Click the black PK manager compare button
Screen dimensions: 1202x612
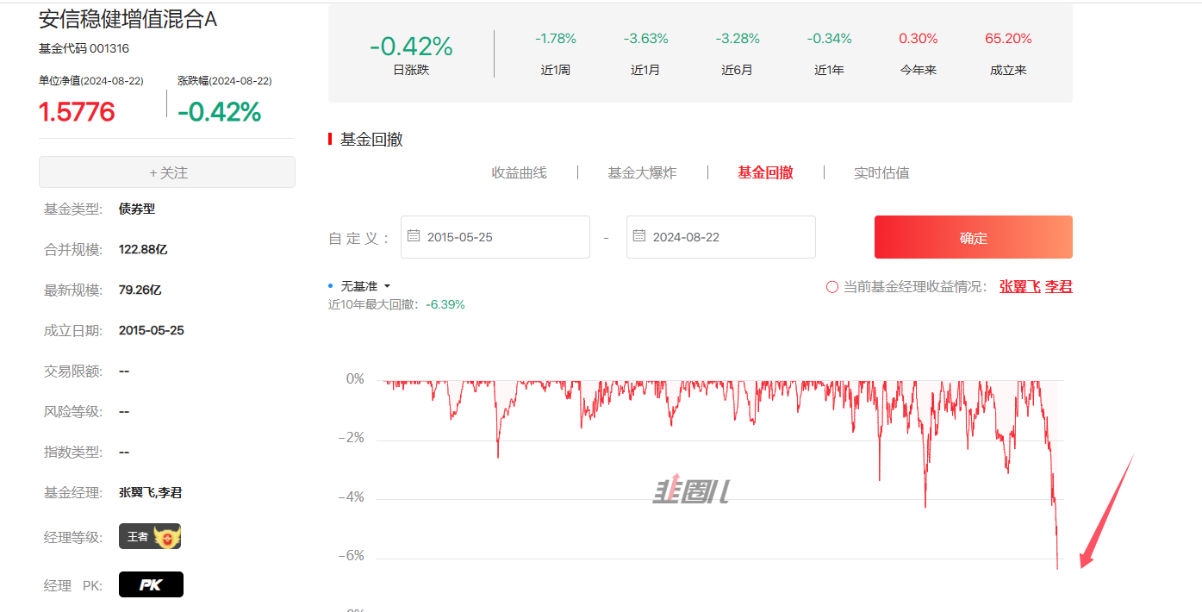[x=151, y=584]
